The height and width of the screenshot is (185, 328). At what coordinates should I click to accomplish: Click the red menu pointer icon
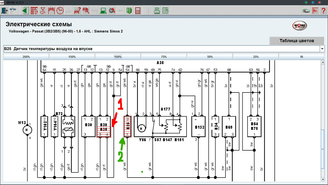(x=315, y=11)
